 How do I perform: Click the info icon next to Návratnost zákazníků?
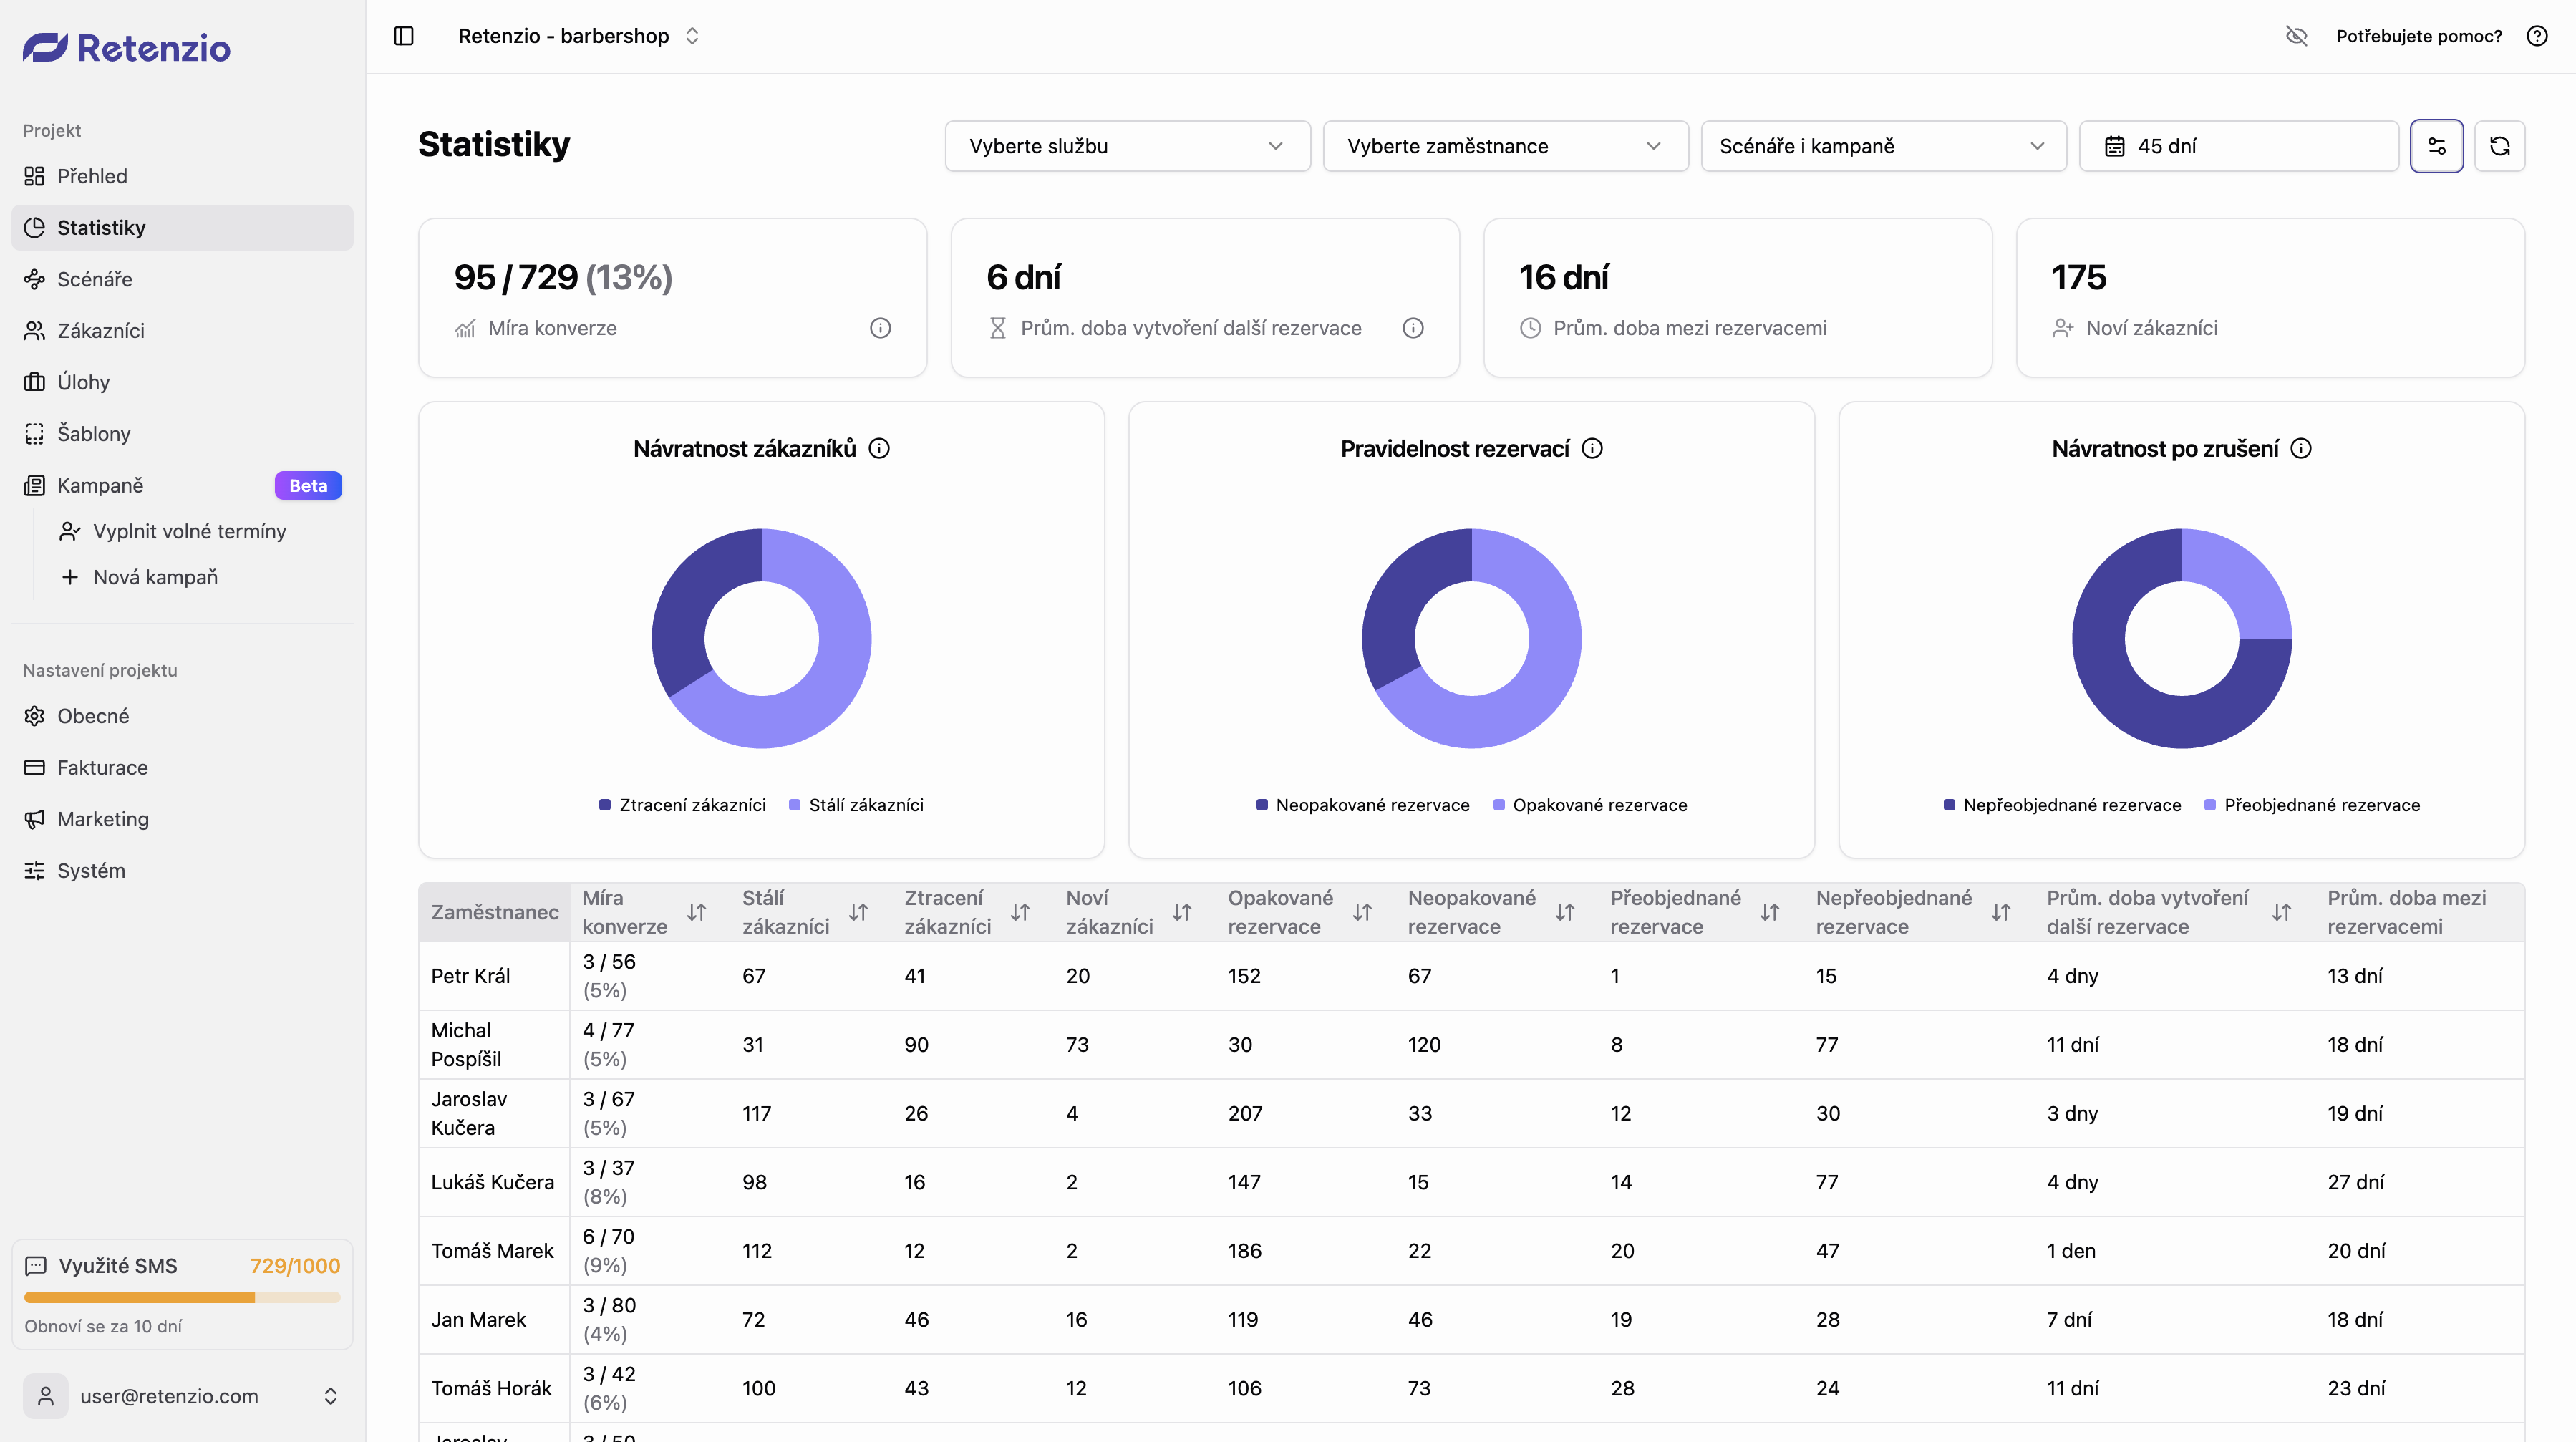[879, 449]
